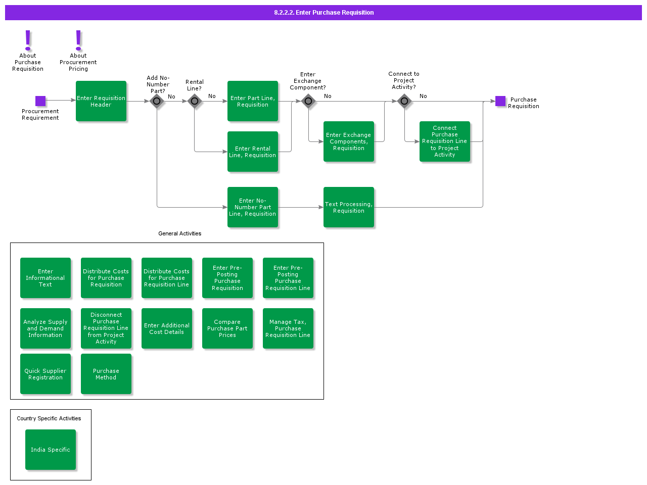647x485 pixels.
Task: Click the Enter Additional Cost Details box
Action: 167,328
